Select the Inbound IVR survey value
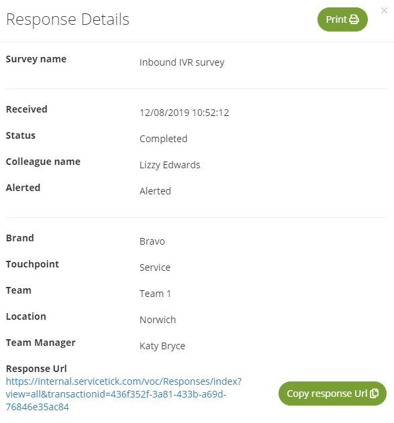The width and height of the screenshot is (394, 423). pyautogui.click(x=182, y=62)
